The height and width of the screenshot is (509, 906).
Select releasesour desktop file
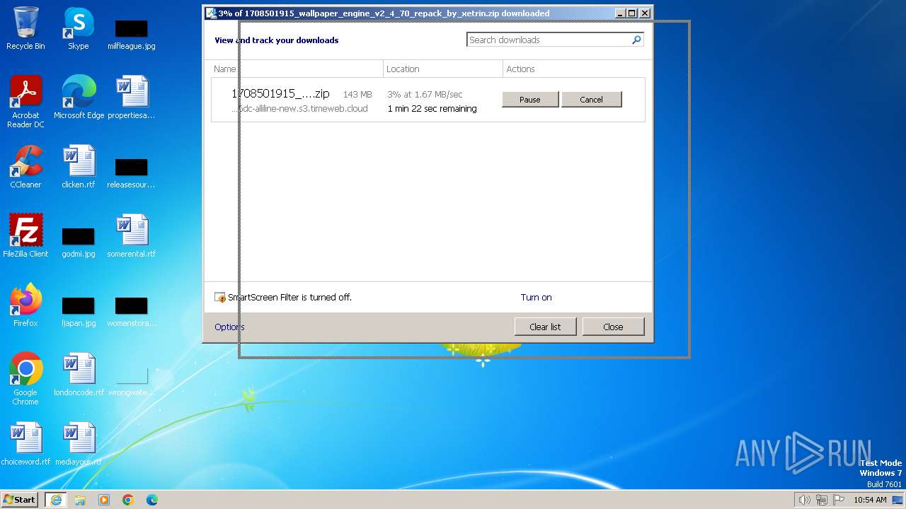click(132, 172)
